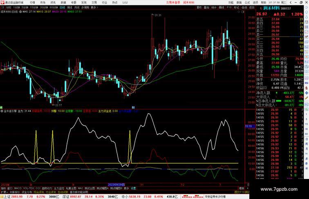
Task: Open the 资讯 menu
Action: tap(53, 2)
